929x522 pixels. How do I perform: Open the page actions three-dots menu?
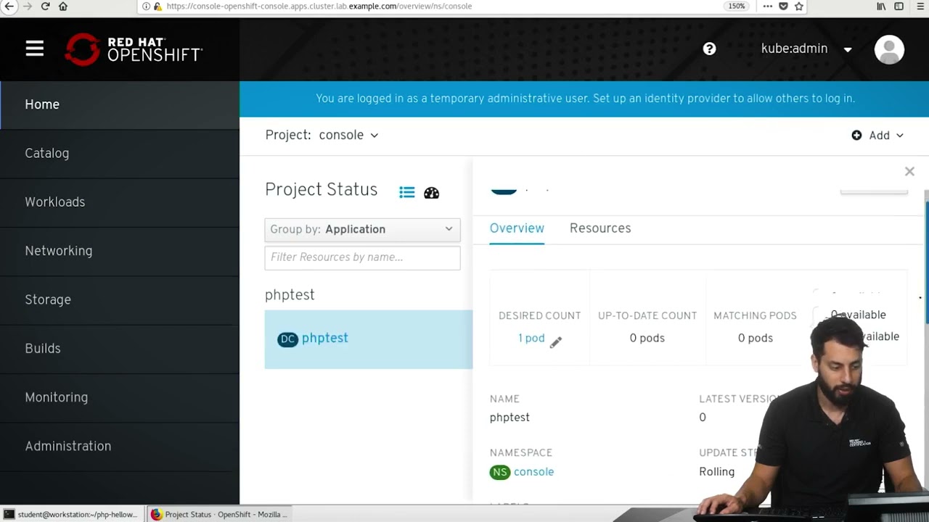(x=767, y=6)
